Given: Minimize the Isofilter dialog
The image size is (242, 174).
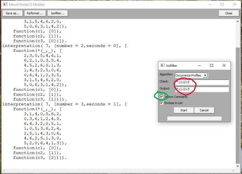Looking at the screenshot, I should click(199, 65).
